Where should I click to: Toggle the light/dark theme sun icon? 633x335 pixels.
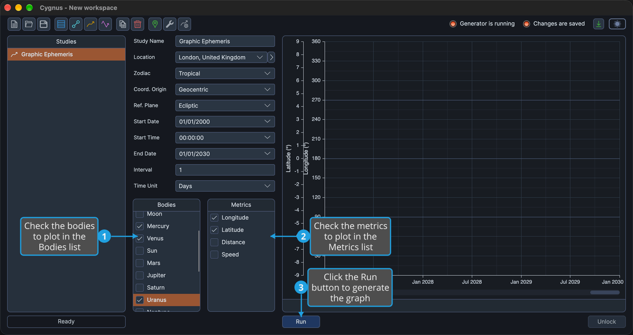617,24
